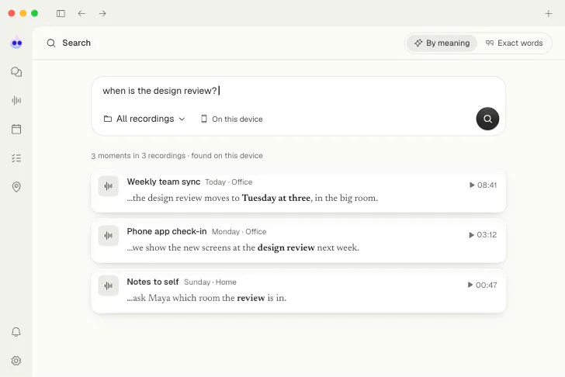
Task: Open settings gear icon
Action: pyautogui.click(x=16, y=361)
